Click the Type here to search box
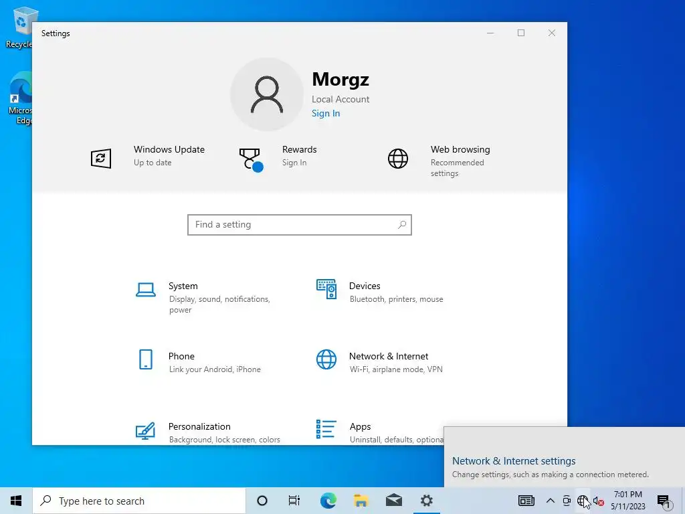The height and width of the screenshot is (514, 685). [x=139, y=501]
